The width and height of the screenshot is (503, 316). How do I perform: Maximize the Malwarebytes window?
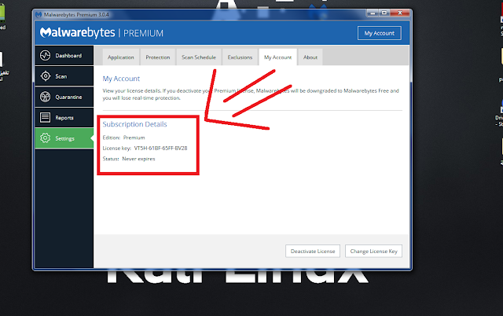coord(384,13)
